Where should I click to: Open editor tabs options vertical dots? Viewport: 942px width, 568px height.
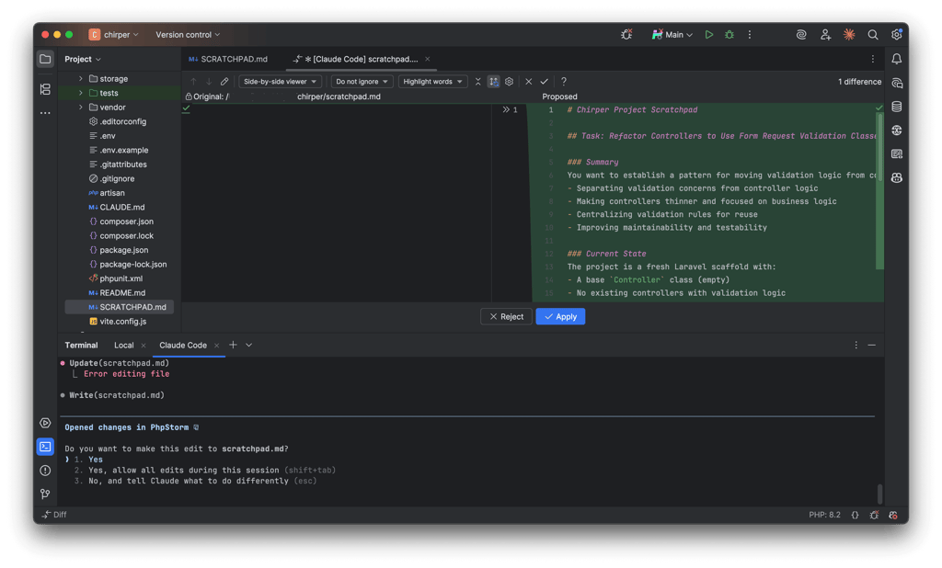click(x=872, y=59)
